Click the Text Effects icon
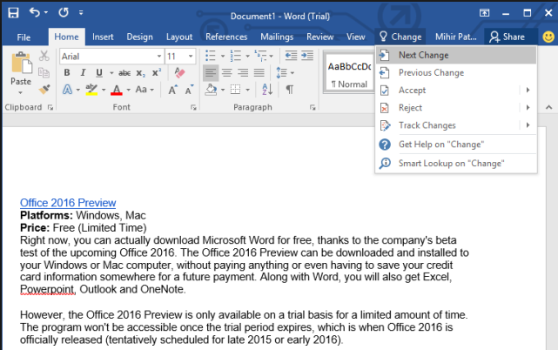 coord(67,89)
